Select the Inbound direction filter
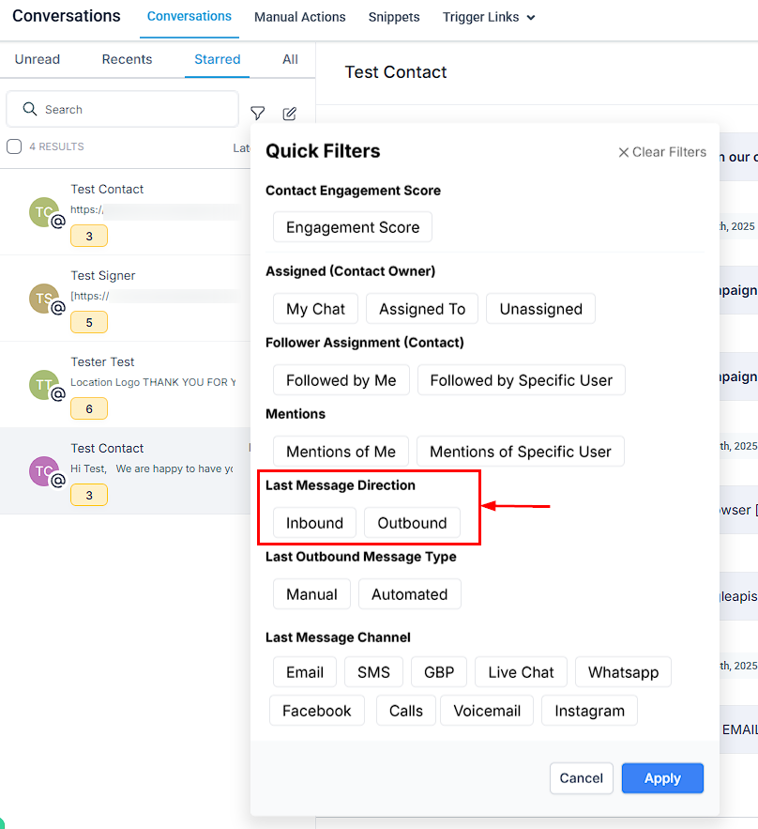This screenshot has height=829, width=758. coord(315,523)
